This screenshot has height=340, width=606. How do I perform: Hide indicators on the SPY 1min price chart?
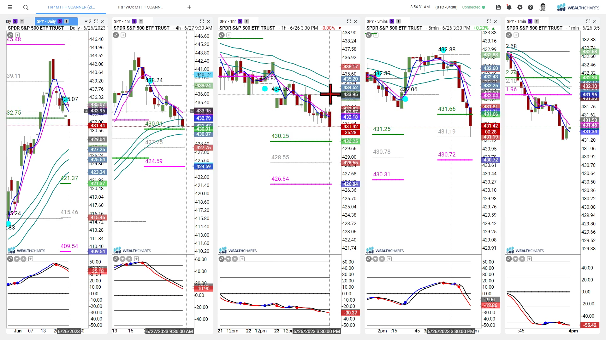point(509,35)
